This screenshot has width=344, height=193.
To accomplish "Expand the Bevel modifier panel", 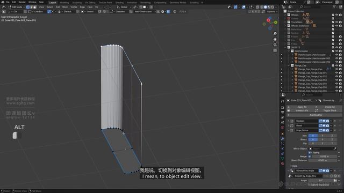I will (289, 125).
